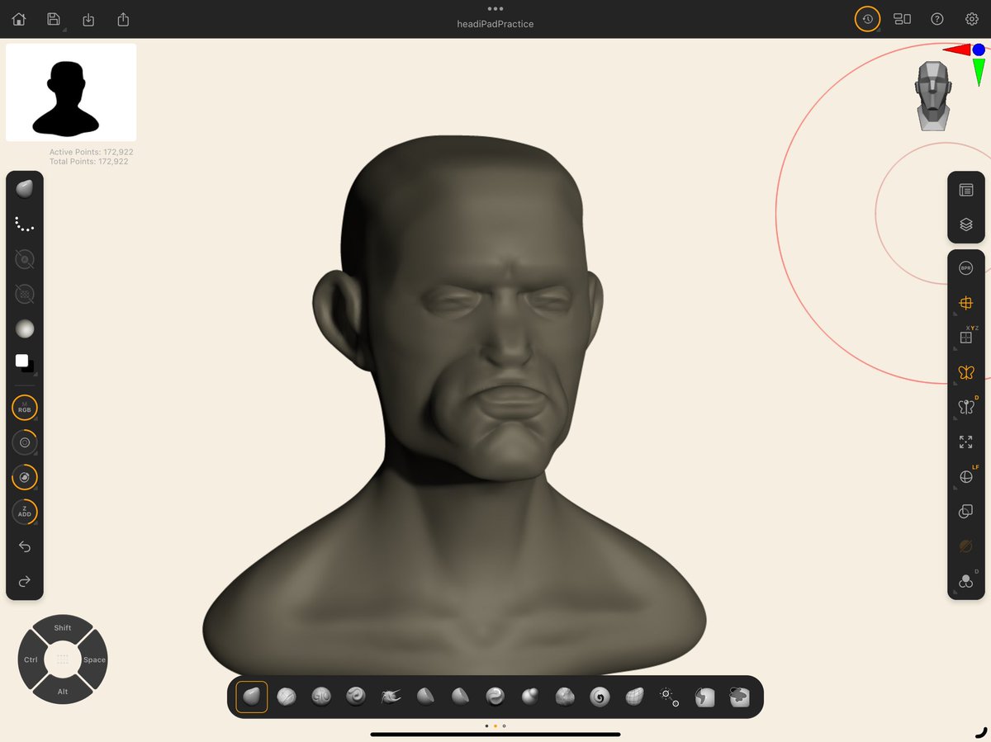Screen dimensions: 991x742
Task: Click the dimmed solo striped-sphere icon
Action: 965,546
